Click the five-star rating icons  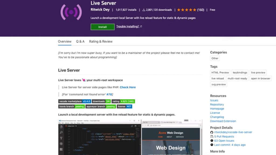coord(187,10)
